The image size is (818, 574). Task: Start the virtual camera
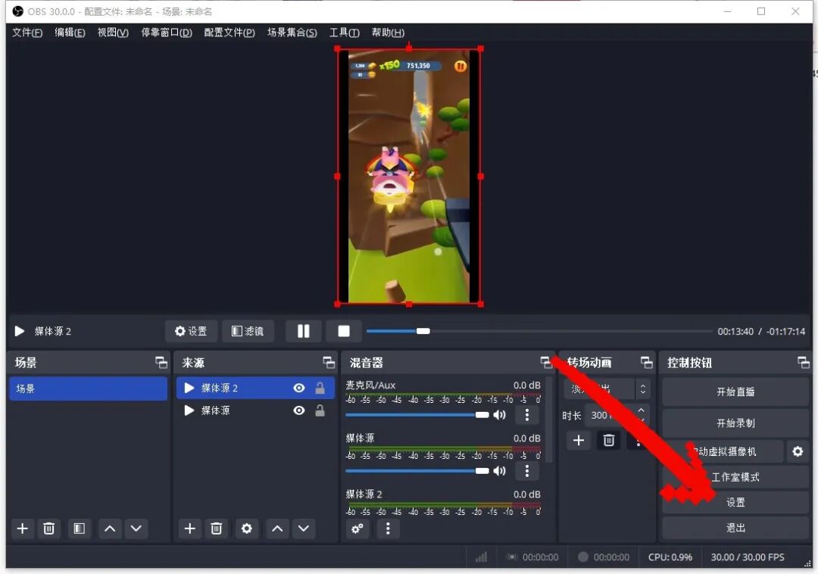(x=723, y=451)
